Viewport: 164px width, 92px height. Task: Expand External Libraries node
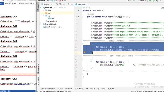(x=41, y=24)
